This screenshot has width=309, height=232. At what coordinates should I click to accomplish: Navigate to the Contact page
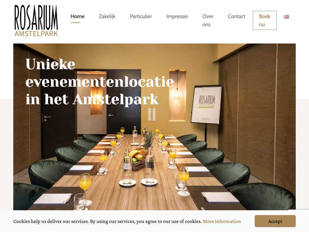[237, 16]
